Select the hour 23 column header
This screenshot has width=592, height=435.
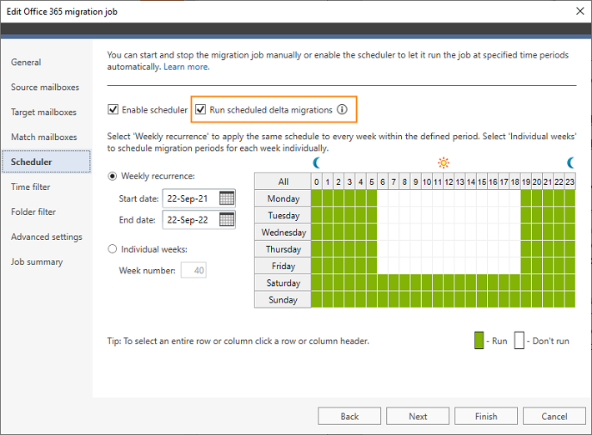pyautogui.click(x=569, y=182)
